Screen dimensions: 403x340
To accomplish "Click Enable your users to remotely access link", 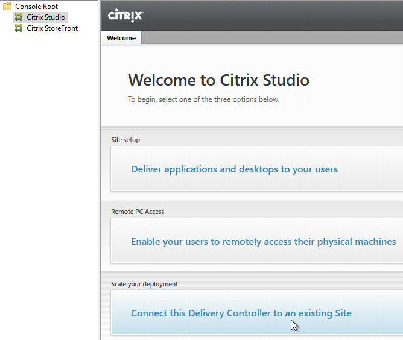I will click(x=264, y=242).
